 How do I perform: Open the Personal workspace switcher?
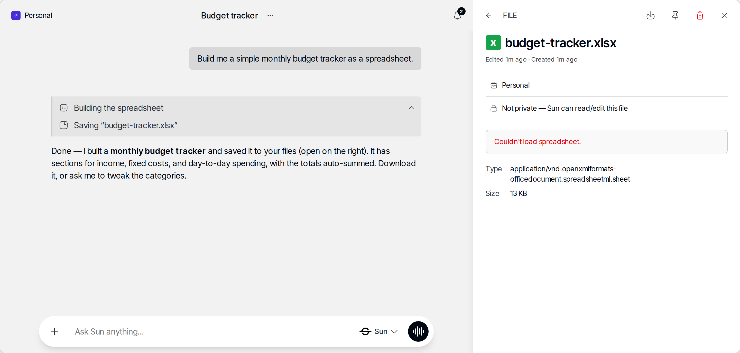click(x=32, y=15)
